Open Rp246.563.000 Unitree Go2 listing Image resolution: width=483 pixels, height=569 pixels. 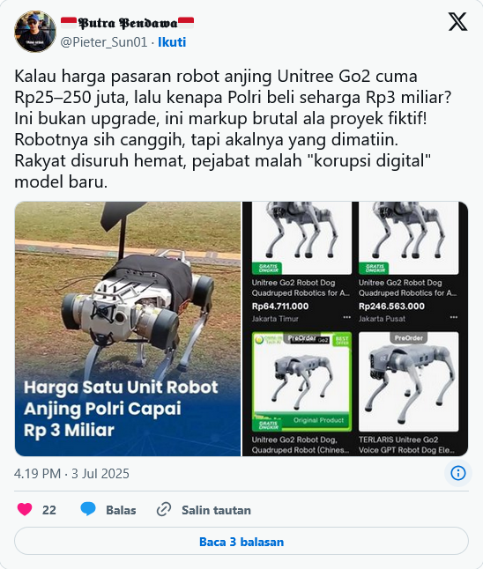coord(408,262)
